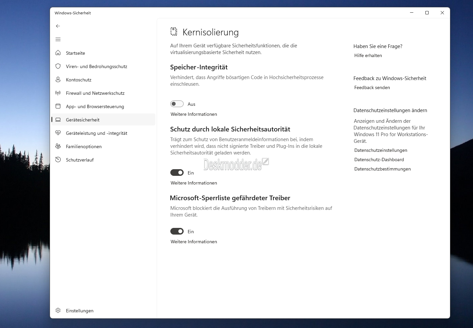Maximize the Windows-Sicherheit window
The height and width of the screenshot is (328, 473).
[x=427, y=13]
